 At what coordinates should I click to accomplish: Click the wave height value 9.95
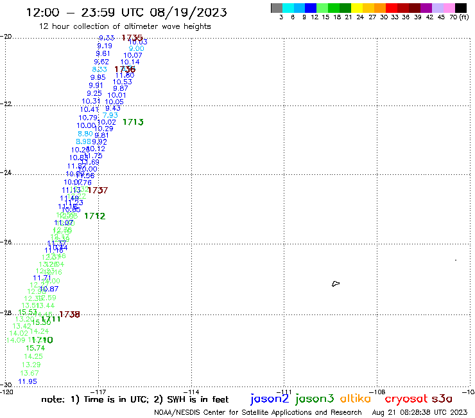[98, 77]
